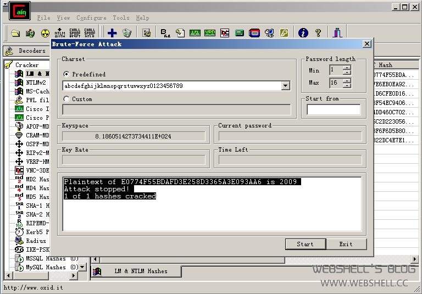
Task: Open the Tools menu
Action: tap(121, 18)
